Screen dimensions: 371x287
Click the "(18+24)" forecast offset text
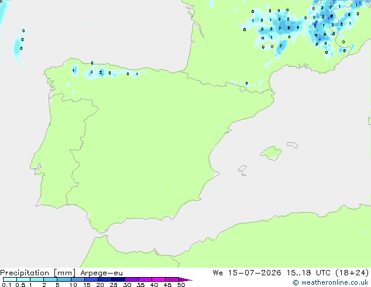[352, 273]
